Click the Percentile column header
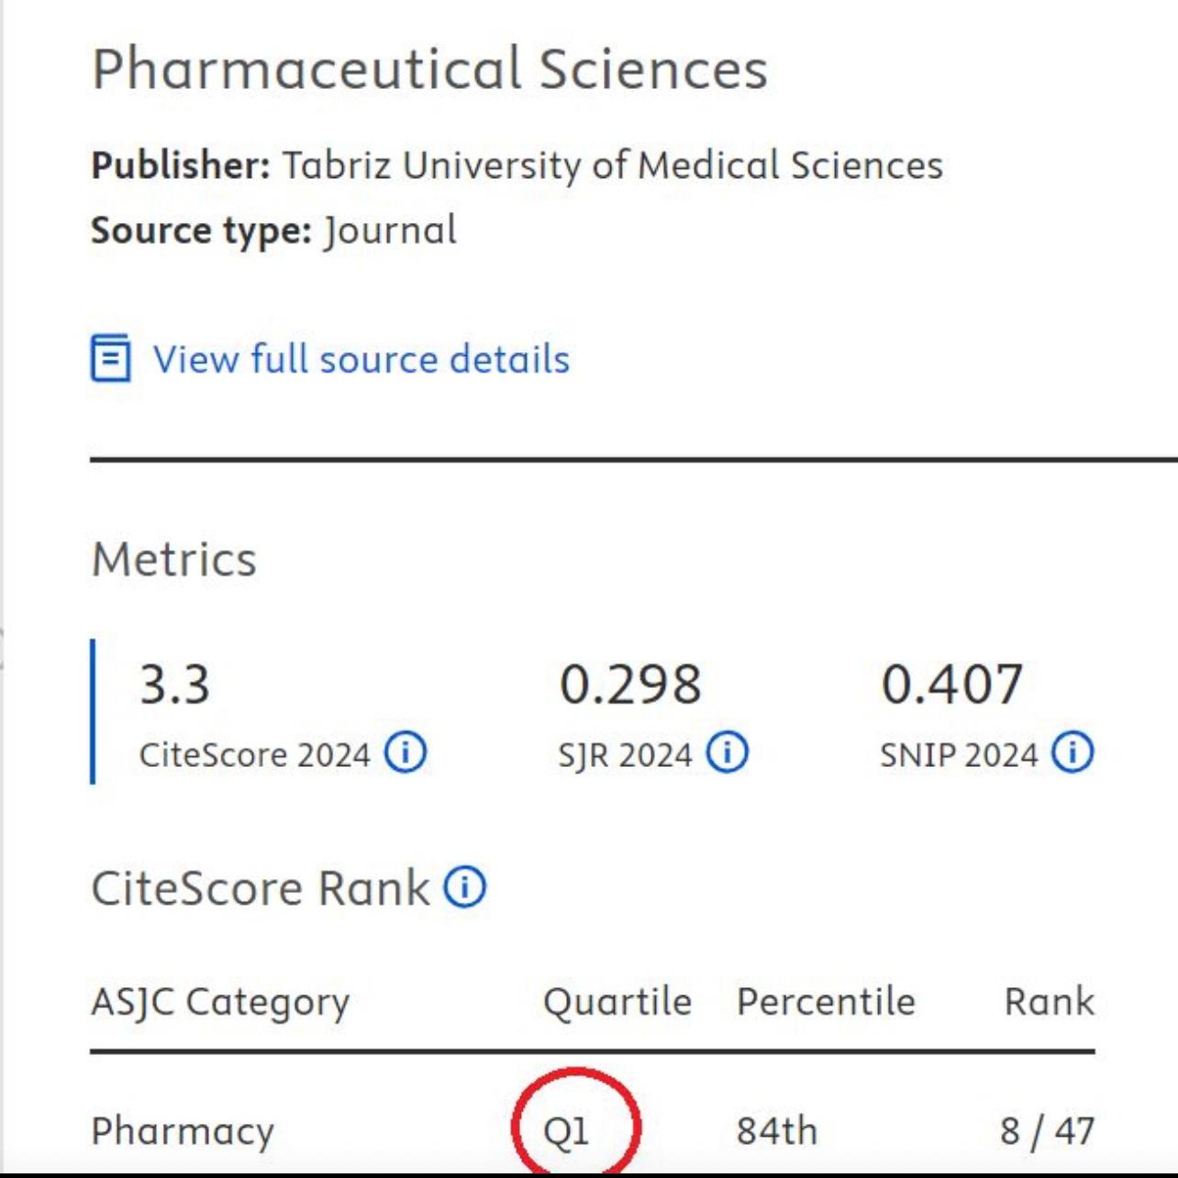This screenshot has width=1178, height=1178. click(x=826, y=1001)
